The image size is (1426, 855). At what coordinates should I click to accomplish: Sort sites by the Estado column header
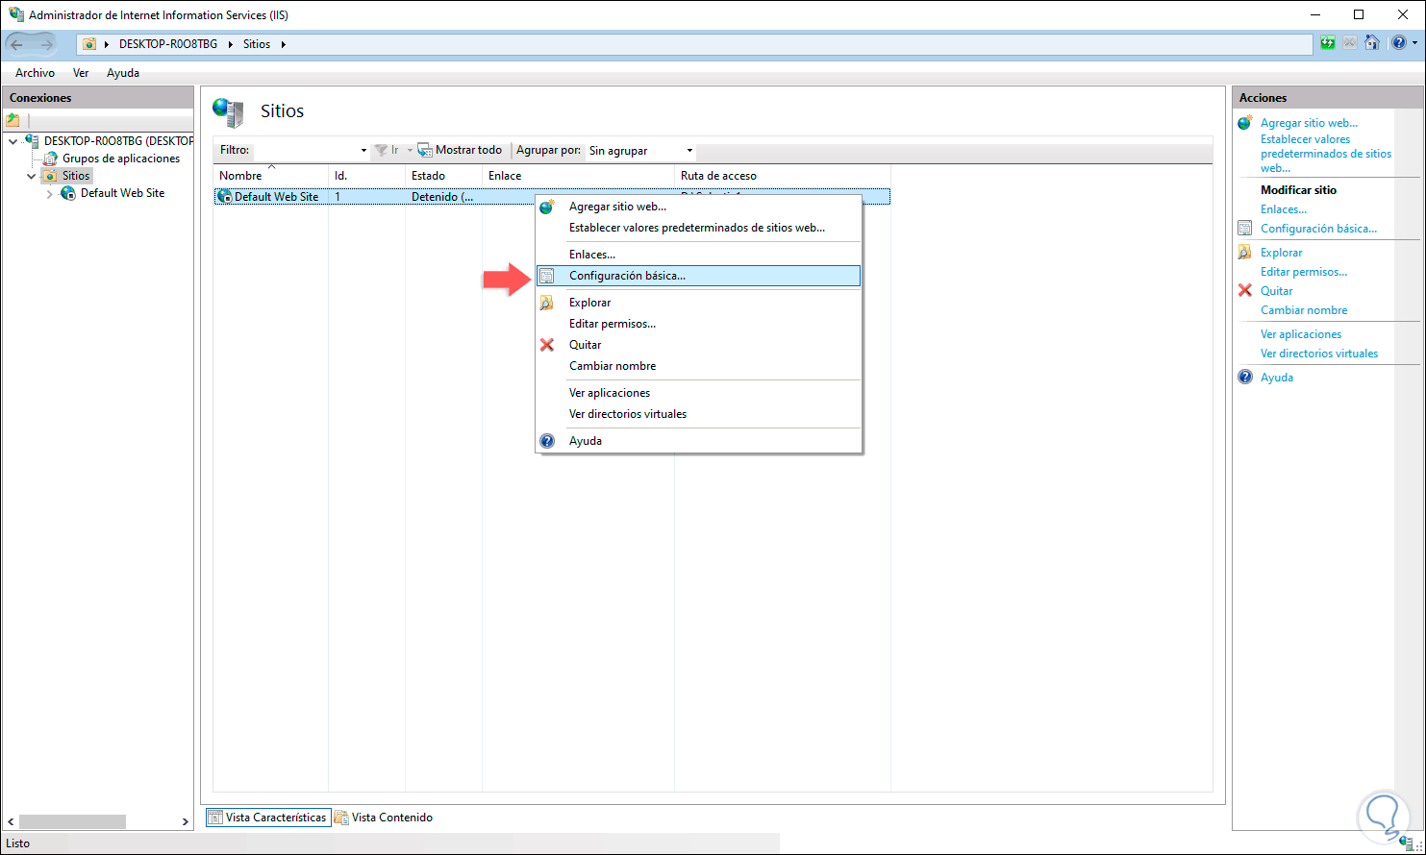click(443, 176)
